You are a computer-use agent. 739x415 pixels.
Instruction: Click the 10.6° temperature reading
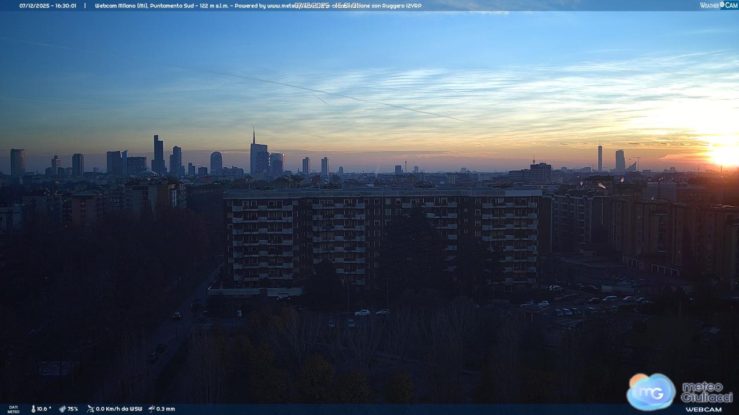pyautogui.click(x=44, y=409)
